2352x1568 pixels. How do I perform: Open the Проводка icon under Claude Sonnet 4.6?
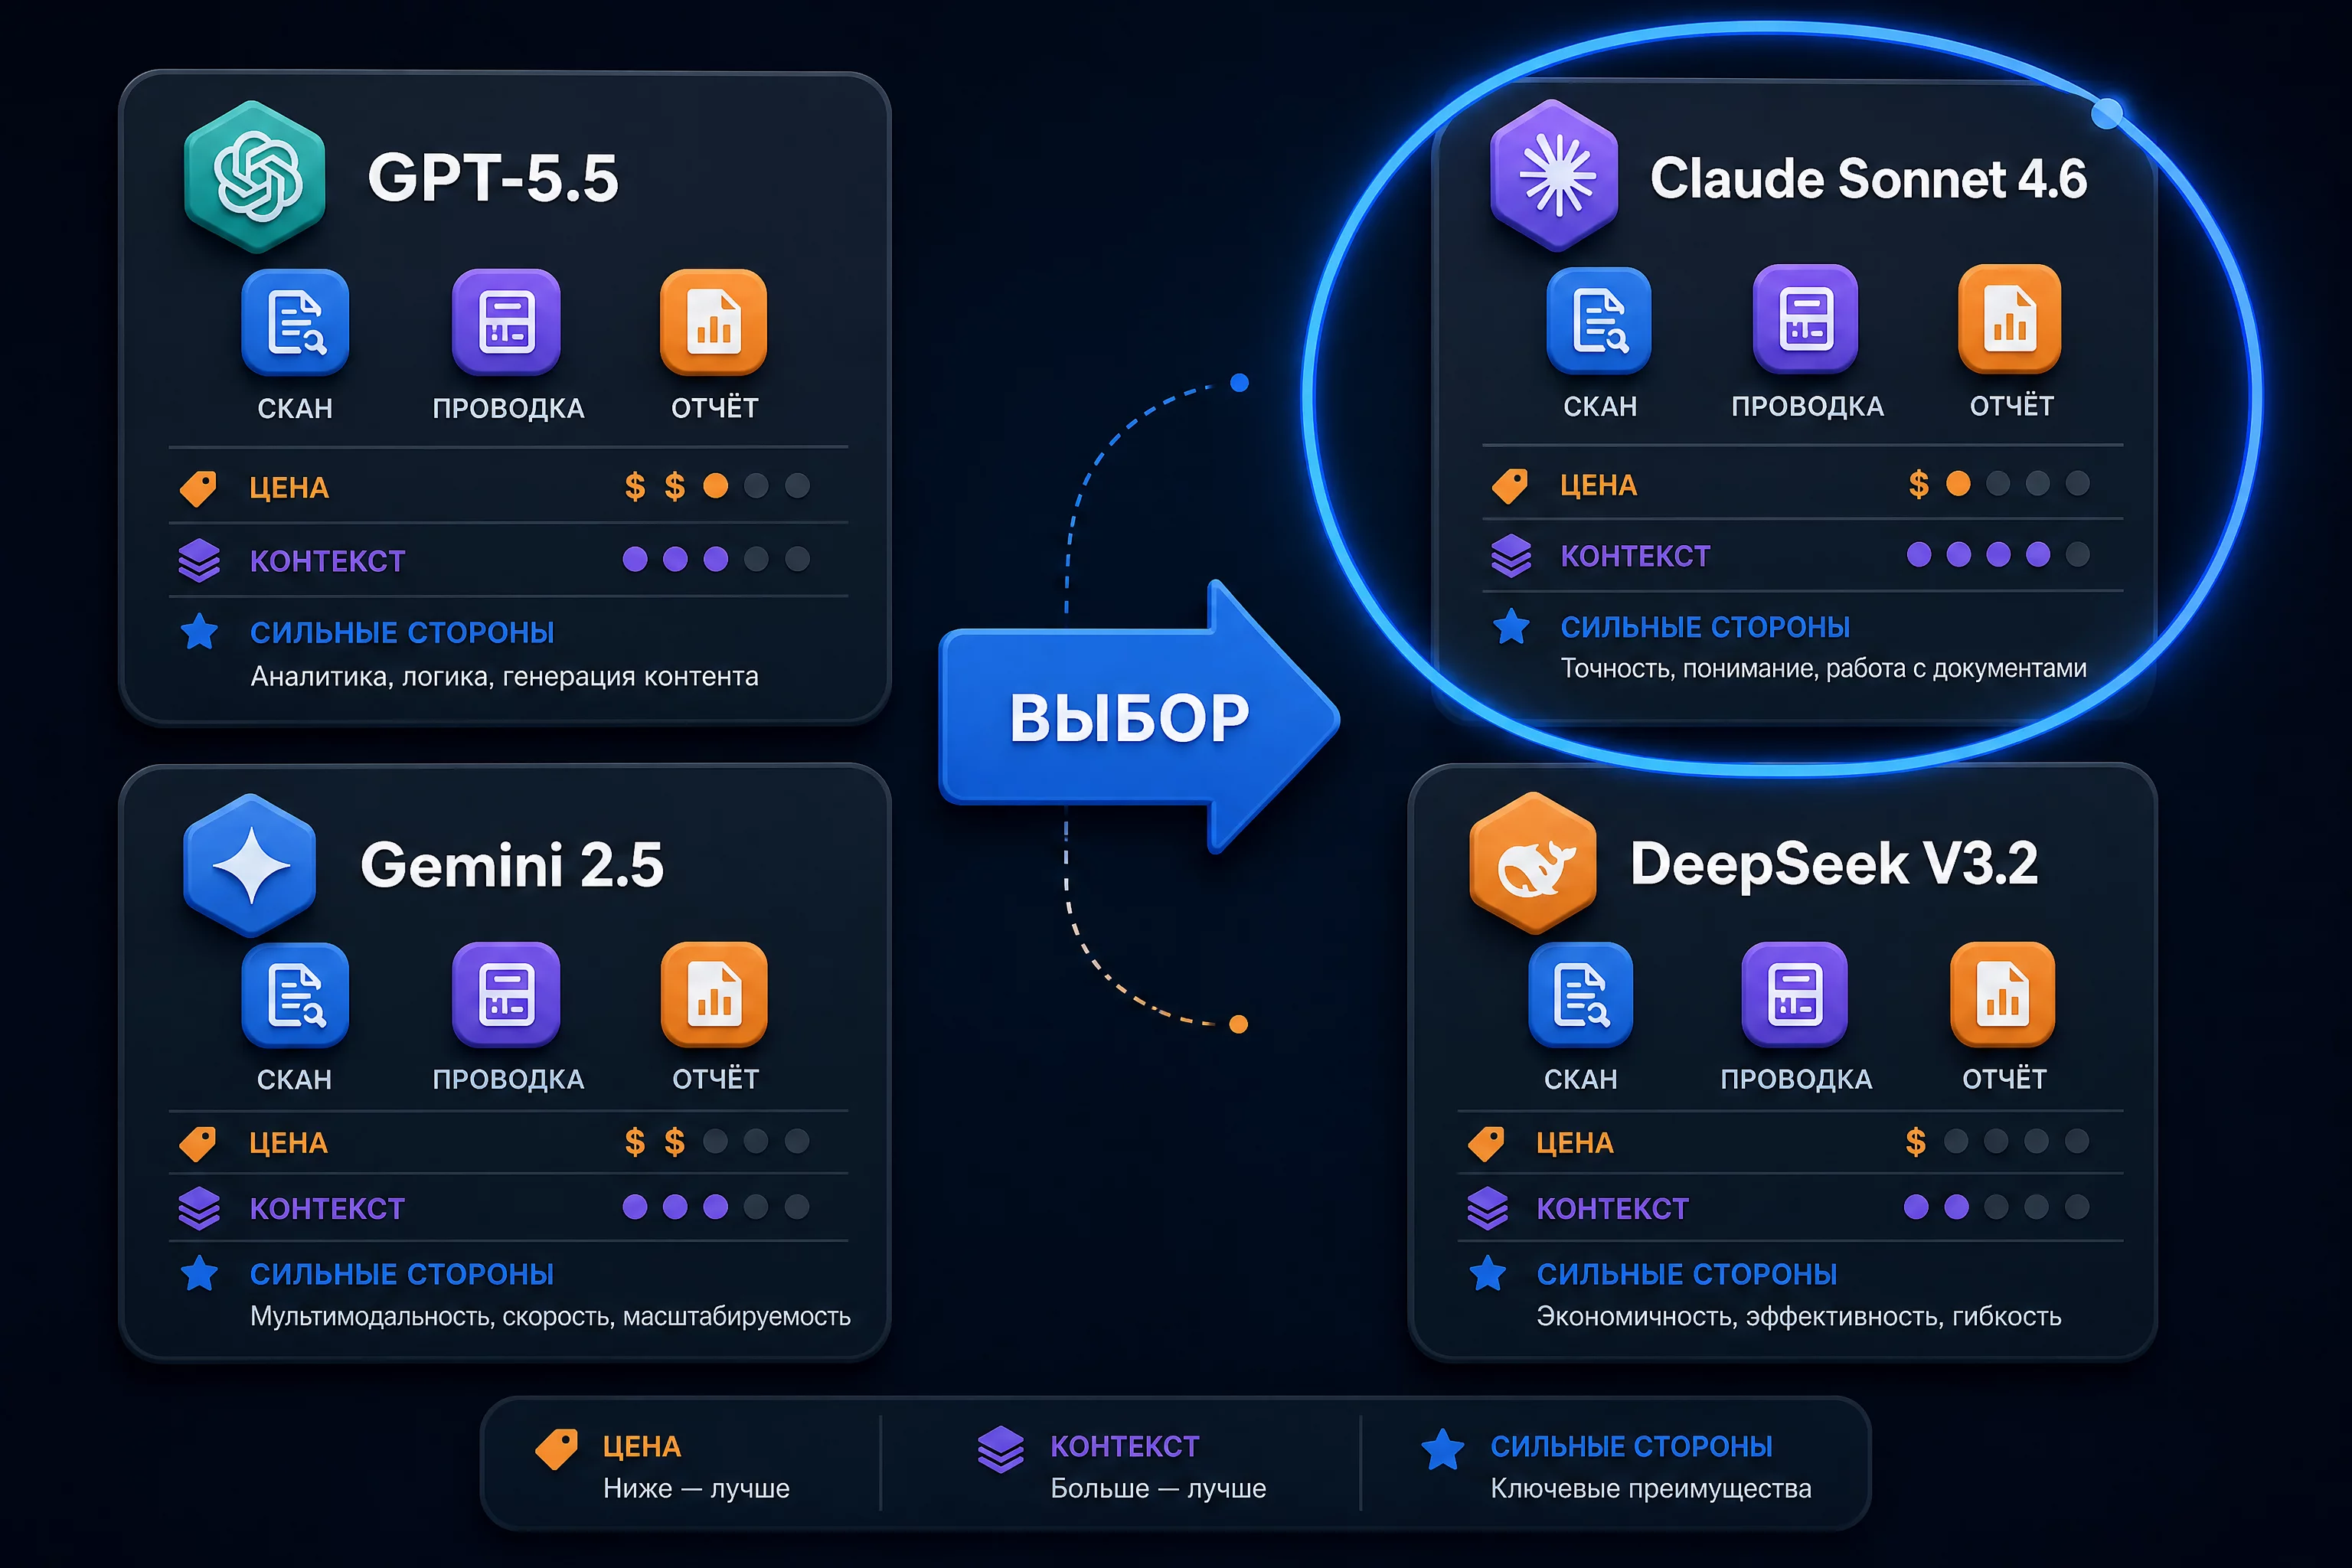(x=1806, y=319)
